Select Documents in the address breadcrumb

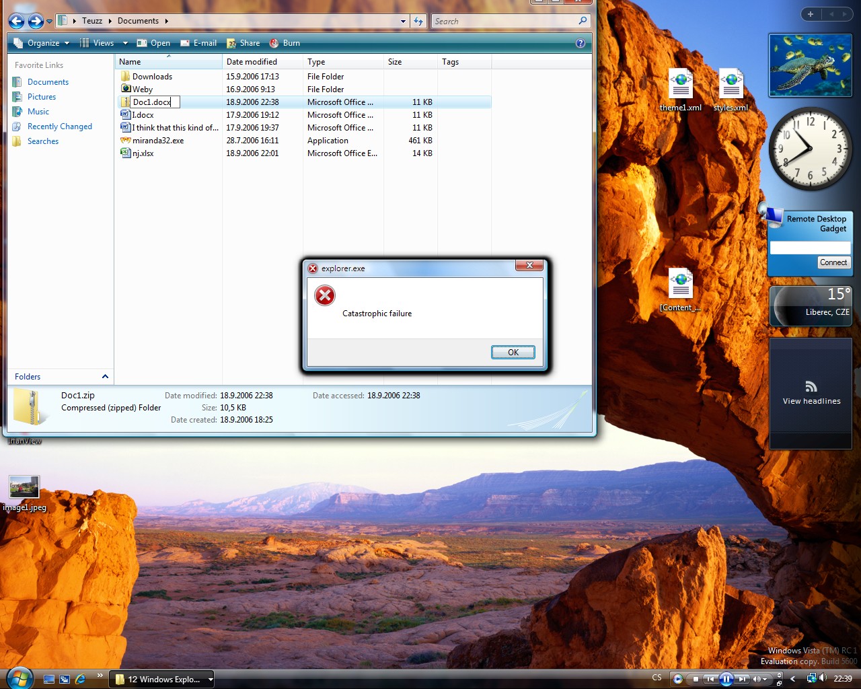coord(138,21)
